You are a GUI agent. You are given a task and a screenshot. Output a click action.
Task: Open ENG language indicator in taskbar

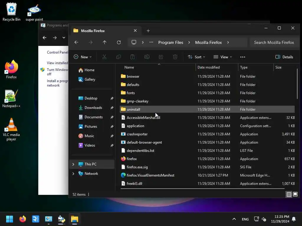[245, 219]
